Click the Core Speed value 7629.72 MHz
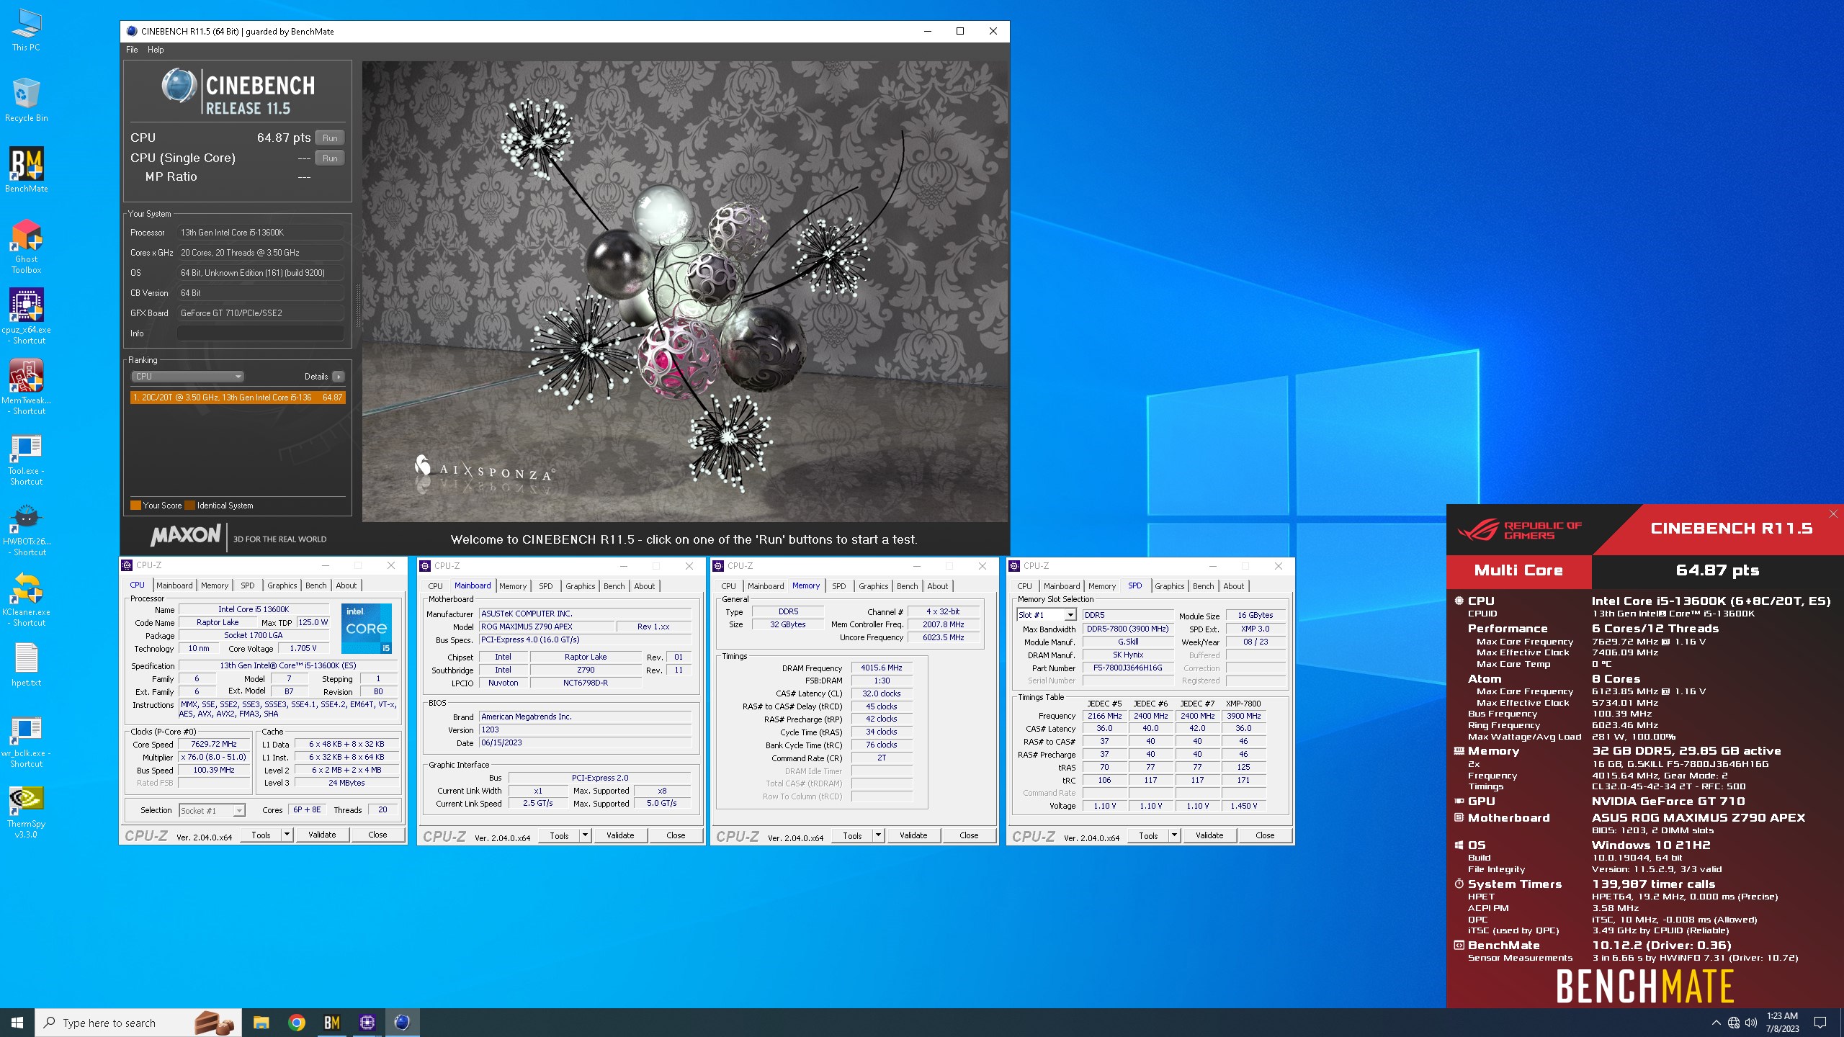Screen dimensions: 1844x1037 213,744
